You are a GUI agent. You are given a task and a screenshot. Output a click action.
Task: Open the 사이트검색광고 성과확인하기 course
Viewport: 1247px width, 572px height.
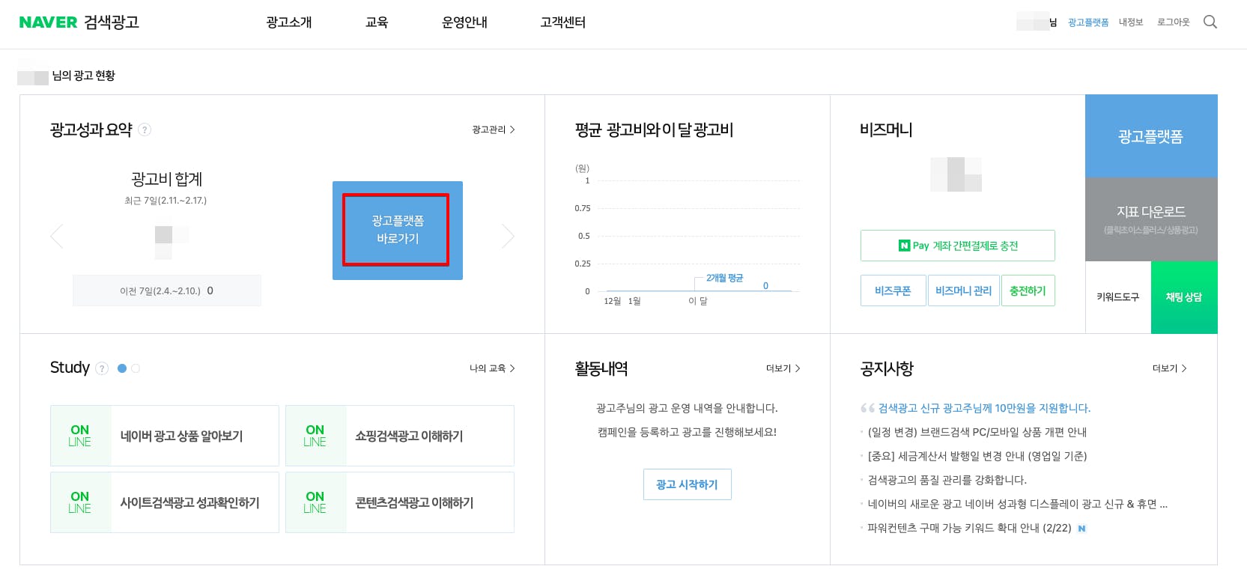coord(165,502)
